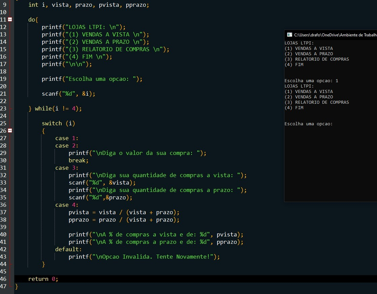377x294 pixels.
Task: Click line number 9 in the gutter
Action: (5, 5)
